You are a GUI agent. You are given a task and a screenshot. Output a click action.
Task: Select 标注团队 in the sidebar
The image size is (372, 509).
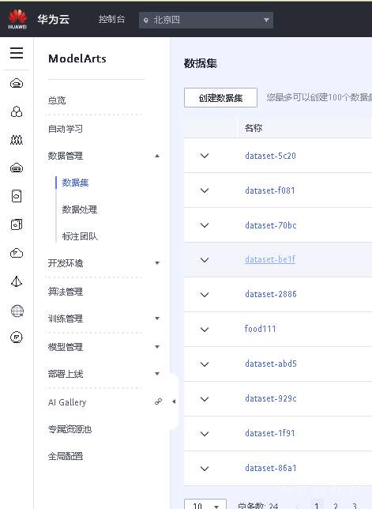click(x=80, y=236)
